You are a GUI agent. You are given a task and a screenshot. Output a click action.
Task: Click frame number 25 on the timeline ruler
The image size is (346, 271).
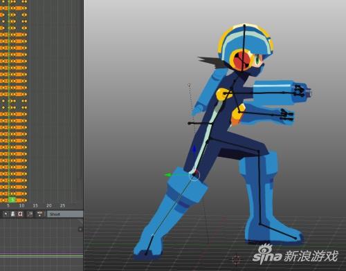(x=62, y=205)
